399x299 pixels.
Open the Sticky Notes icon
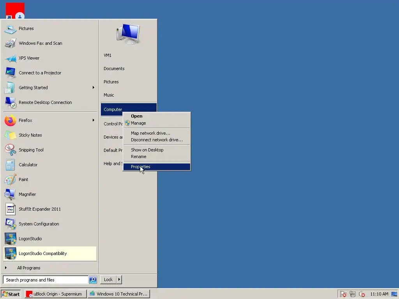[10, 135]
